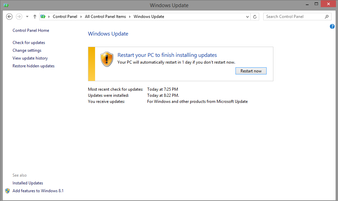The width and height of the screenshot is (338, 201).
Task: Click the Back navigation arrow
Action: pyautogui.click(x=9, y=17)
